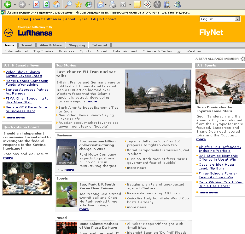245x234 pixels.
Task: Click the Mail envelope icon
Action: pos(101,4)
